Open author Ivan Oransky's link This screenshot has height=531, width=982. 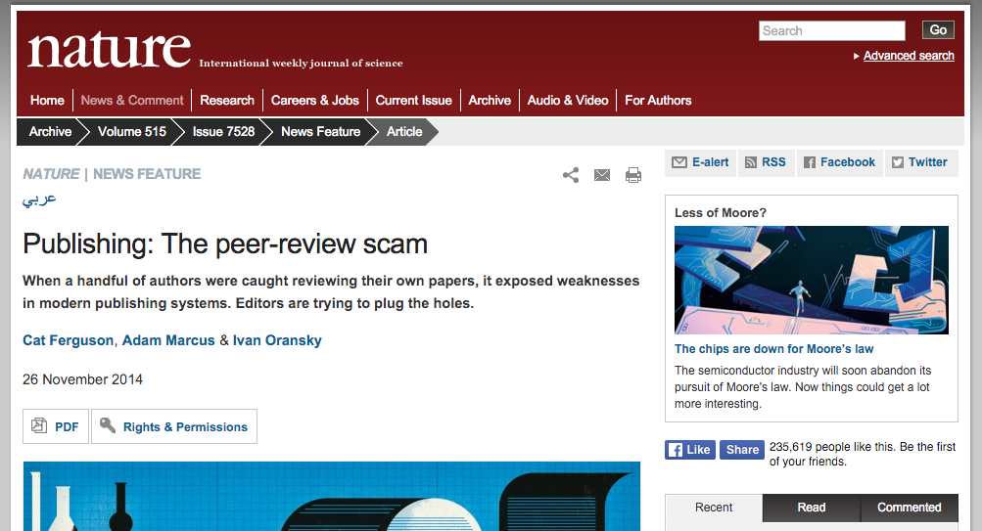[277, 340]
